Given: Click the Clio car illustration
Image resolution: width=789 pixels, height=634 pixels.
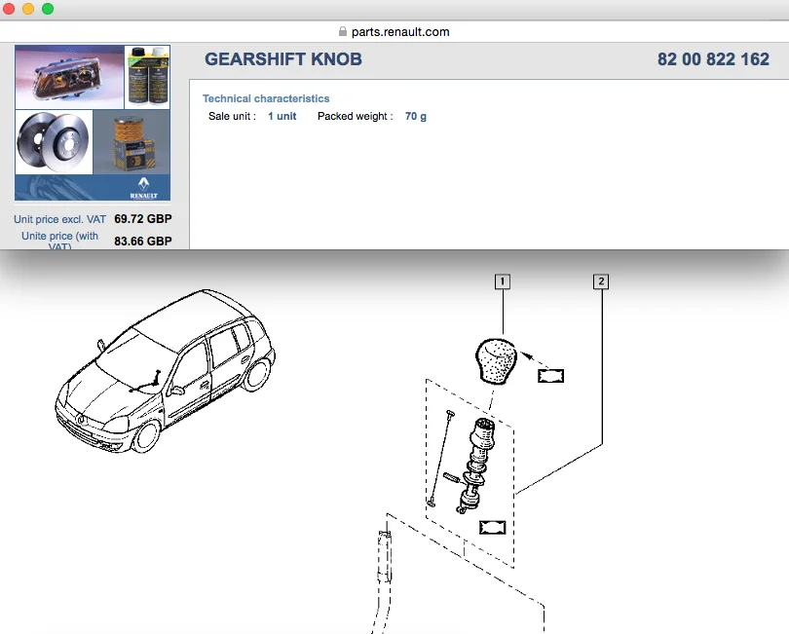Looking at the screenshot, I should [165, 371].
